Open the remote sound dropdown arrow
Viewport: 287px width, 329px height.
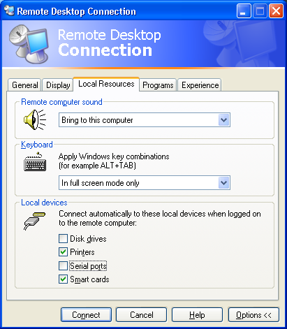pyautogui.click(x=224, y=120)
